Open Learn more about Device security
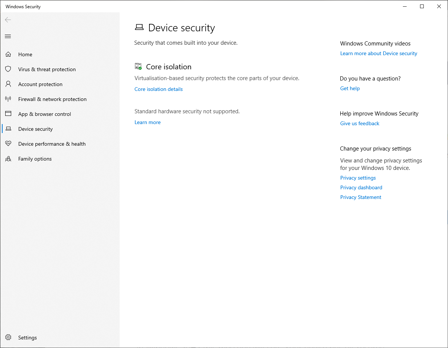This screenshot has width=448, height=348. point(379,53)
